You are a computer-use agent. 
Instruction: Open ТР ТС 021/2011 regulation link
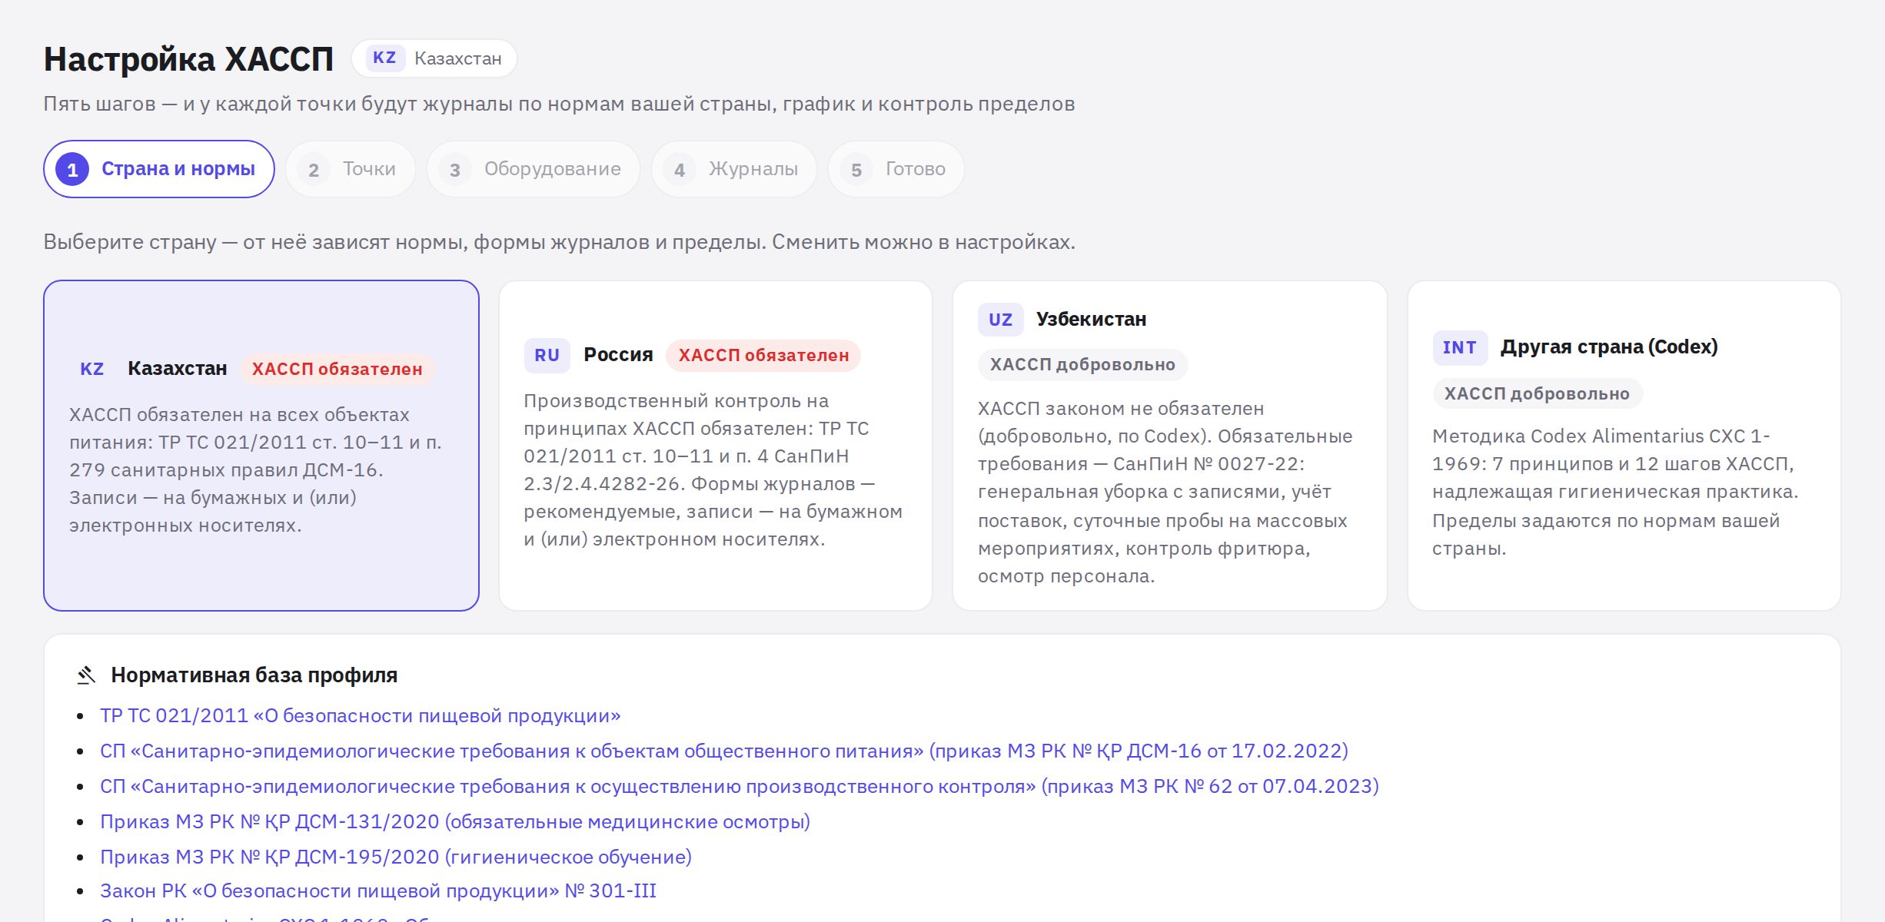361,715
